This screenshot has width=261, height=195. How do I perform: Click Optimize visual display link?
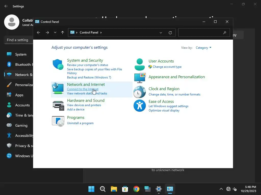[x=164, y=110]
